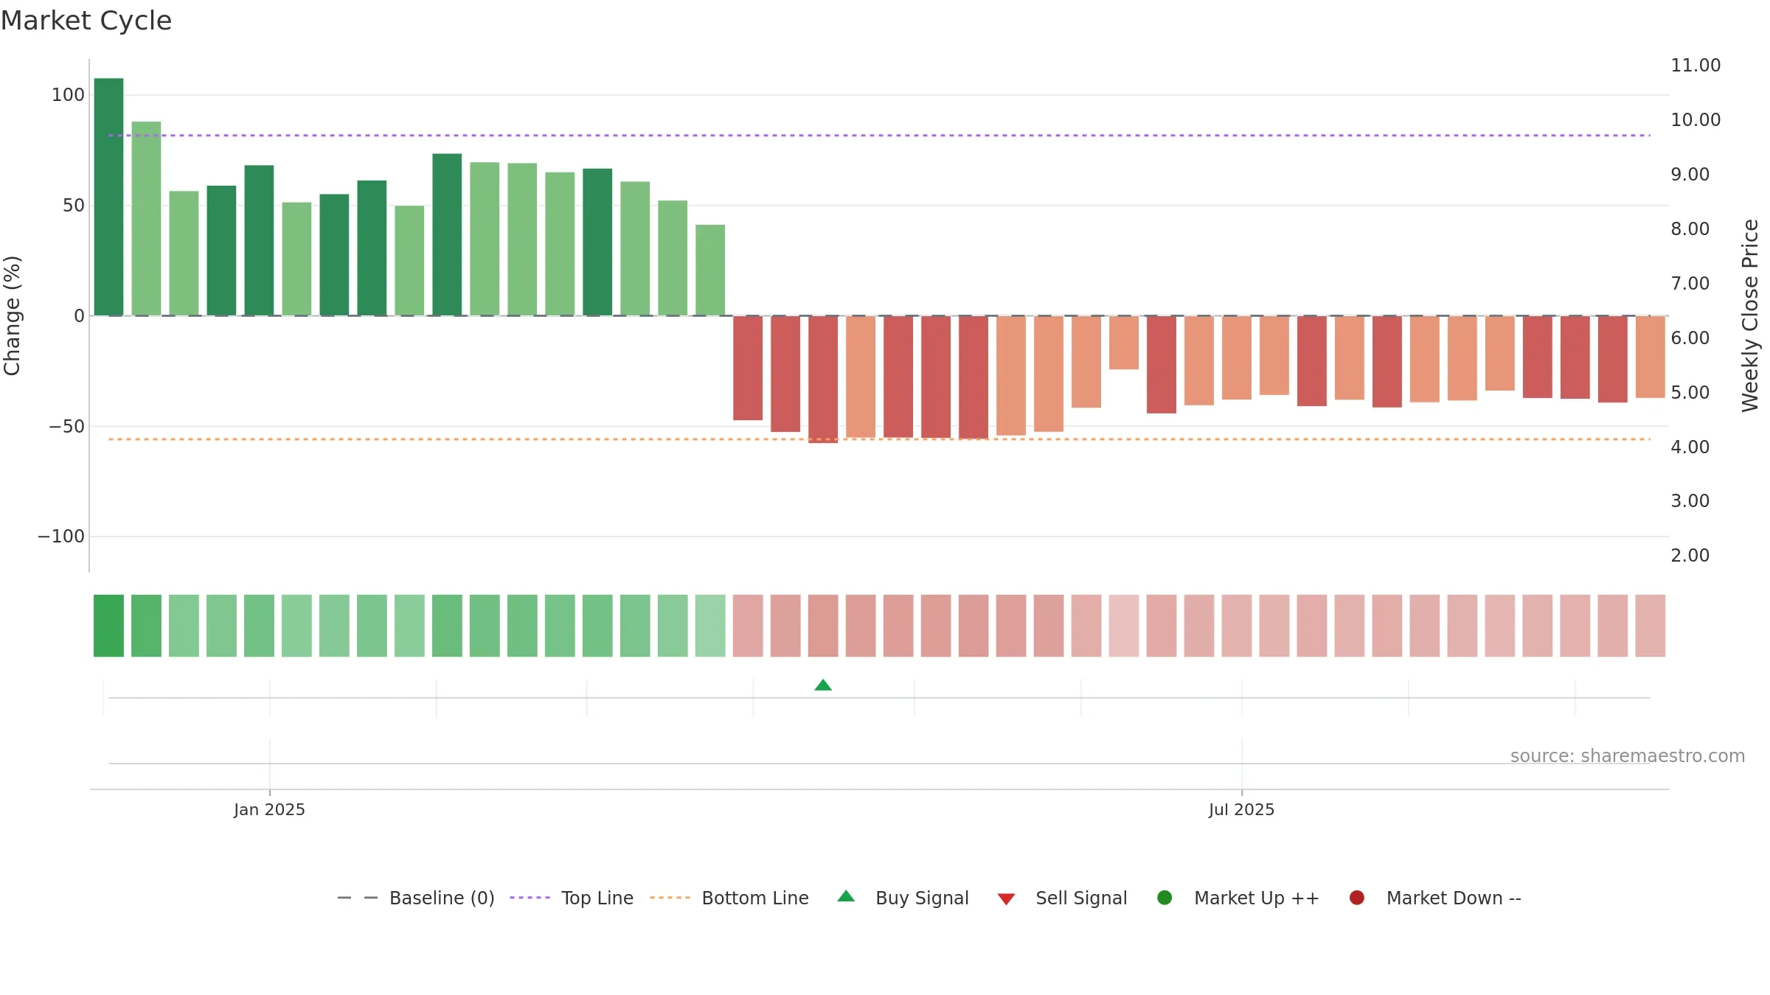Image resolution: width=1770 pixels, height=995 pixels.
Task: Click the green buy signal marker on timeline
Action: pos(823,685)
